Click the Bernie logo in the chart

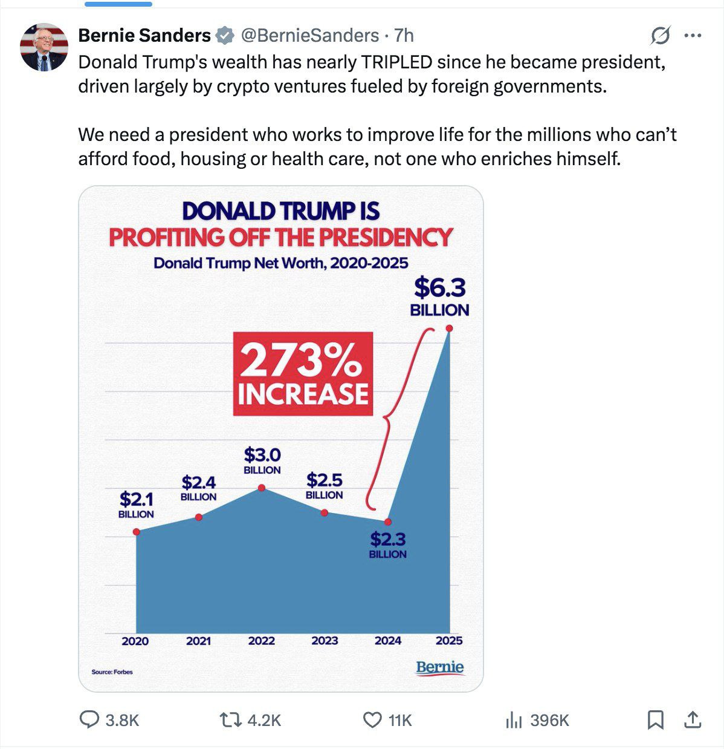pyautogui.click(x=440, y=667)
